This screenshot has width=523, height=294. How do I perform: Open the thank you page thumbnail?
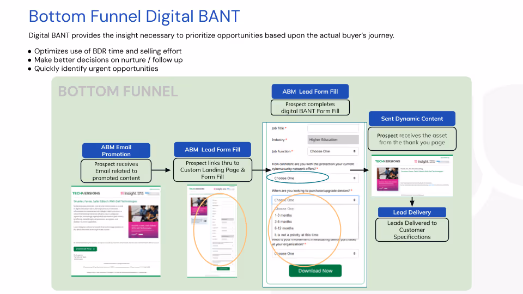click(x=412, y=176)
